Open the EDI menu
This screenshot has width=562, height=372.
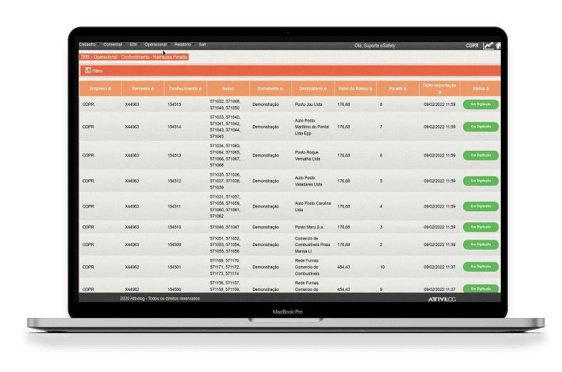(133, 45)
